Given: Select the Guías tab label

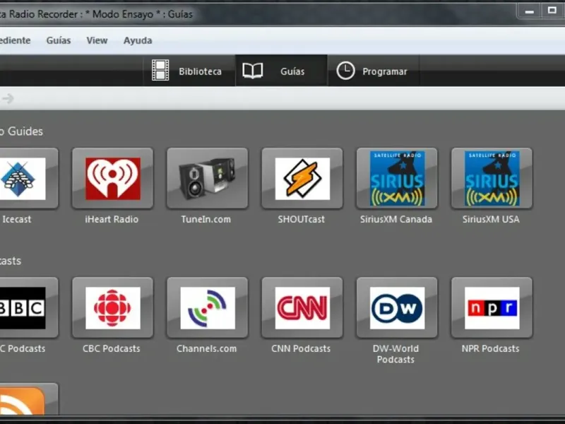Looking at the screenshot, I should (x=292, y=71).
